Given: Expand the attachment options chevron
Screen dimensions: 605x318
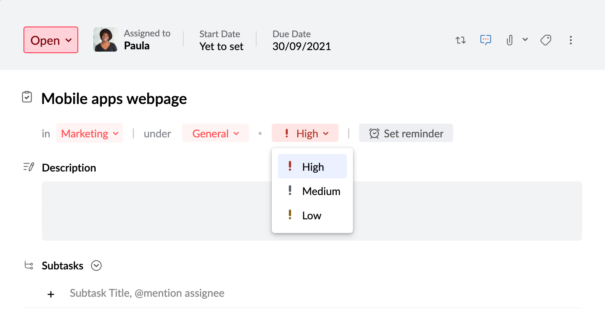Looking at the screenshot, I should tap(525, 39).
